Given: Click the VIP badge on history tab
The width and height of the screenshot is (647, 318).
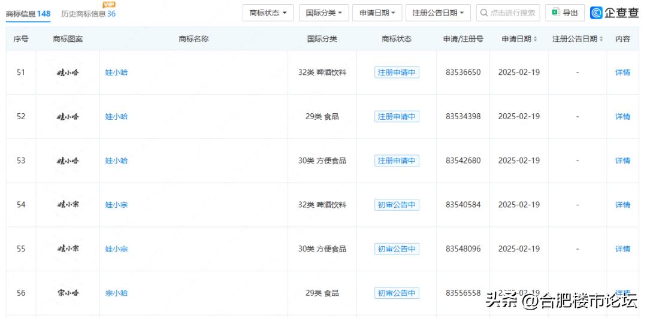Looking at the screenshot, I should pos(109,5).
